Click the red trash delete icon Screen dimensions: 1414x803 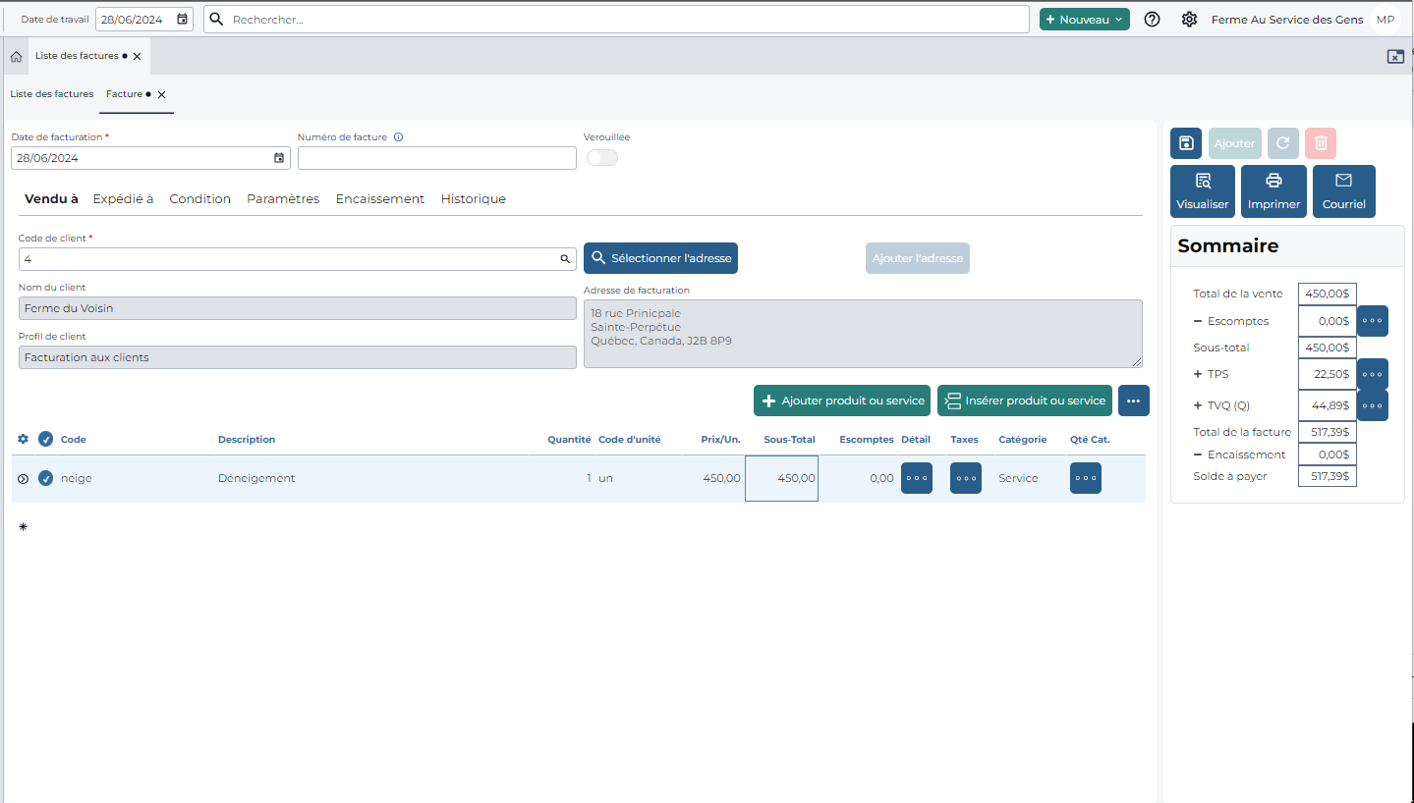pos(1321,143)
